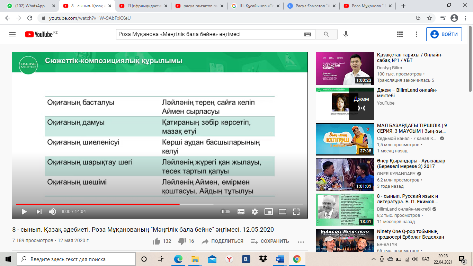Open YouTube settings three-dot menu

pyautogui.click(x=417, y=34)
